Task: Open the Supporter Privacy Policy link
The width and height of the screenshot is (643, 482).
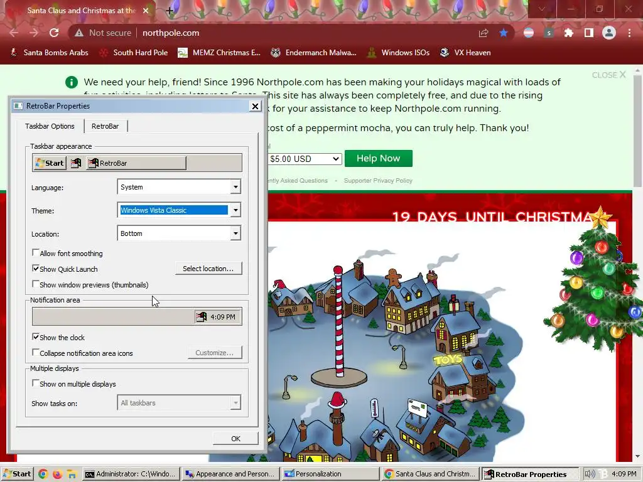Action: [x=378, y=180]
